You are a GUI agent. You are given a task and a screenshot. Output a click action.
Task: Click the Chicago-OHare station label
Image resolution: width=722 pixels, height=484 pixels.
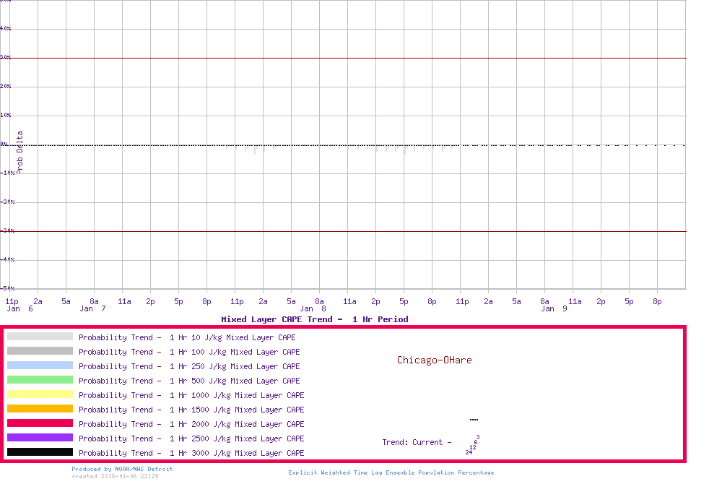pyautogui.click(x=434, y=360)
